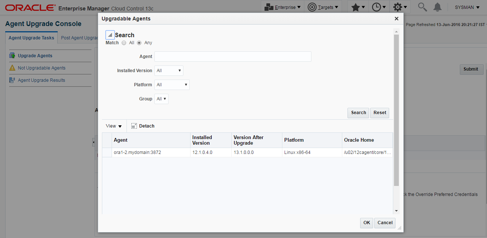Open the Platform dropdown

(x=172, y=85)
